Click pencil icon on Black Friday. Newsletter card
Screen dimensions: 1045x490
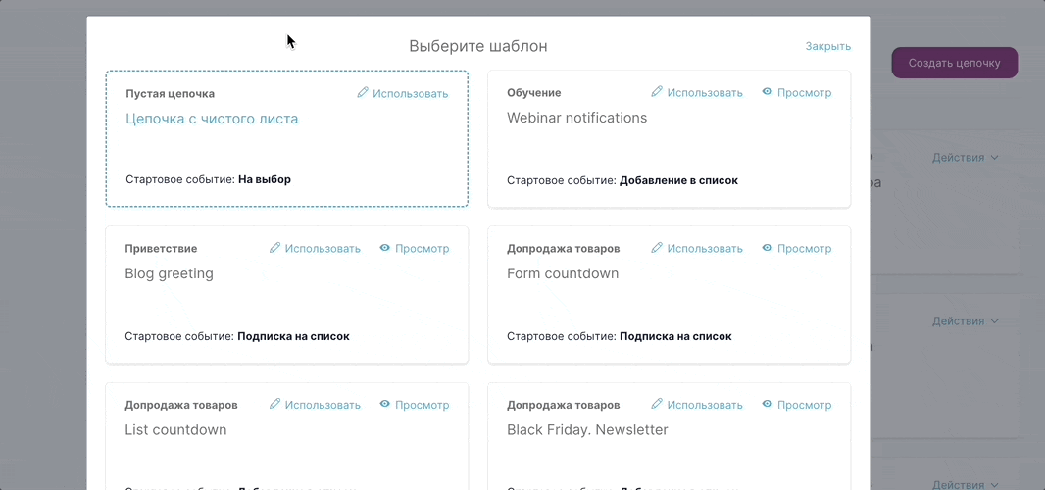click(x=657, y=404)
